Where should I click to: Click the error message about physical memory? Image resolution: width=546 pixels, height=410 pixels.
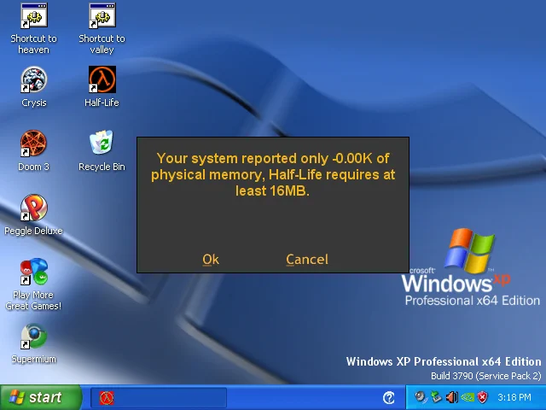(273, 174)
